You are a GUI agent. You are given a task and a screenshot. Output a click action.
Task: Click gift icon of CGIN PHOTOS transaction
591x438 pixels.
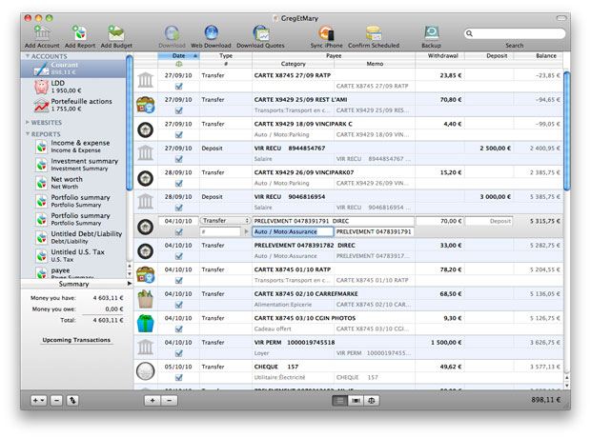(x=146, y=323)
